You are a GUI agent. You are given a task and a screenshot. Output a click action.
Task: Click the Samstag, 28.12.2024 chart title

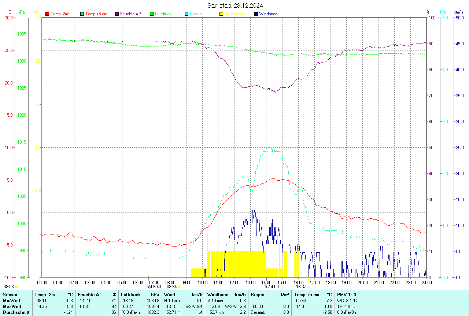click(235, 5)
